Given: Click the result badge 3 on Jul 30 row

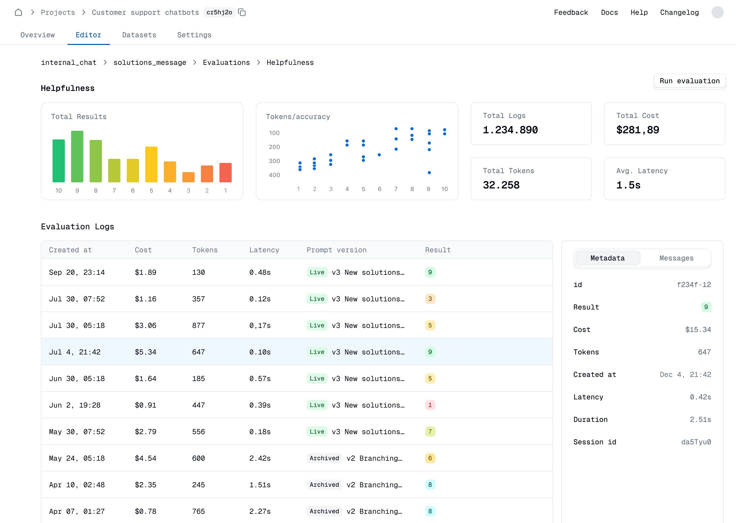Looking at the screenshot, I should 430,299.
